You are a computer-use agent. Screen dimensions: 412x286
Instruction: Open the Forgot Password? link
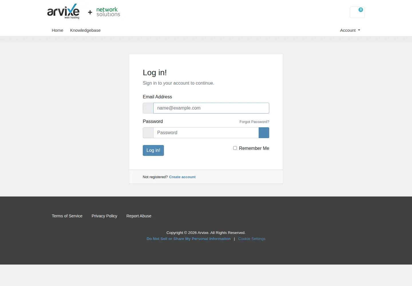click(x=254, y=122)
